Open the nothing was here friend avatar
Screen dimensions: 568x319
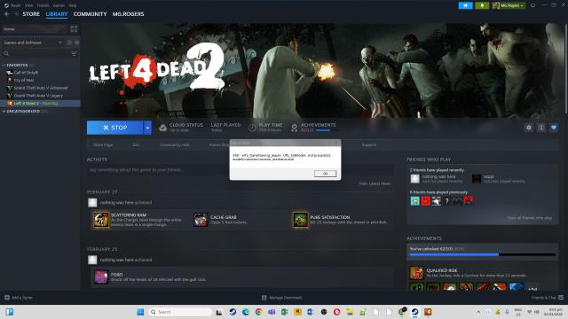(414, 179)
